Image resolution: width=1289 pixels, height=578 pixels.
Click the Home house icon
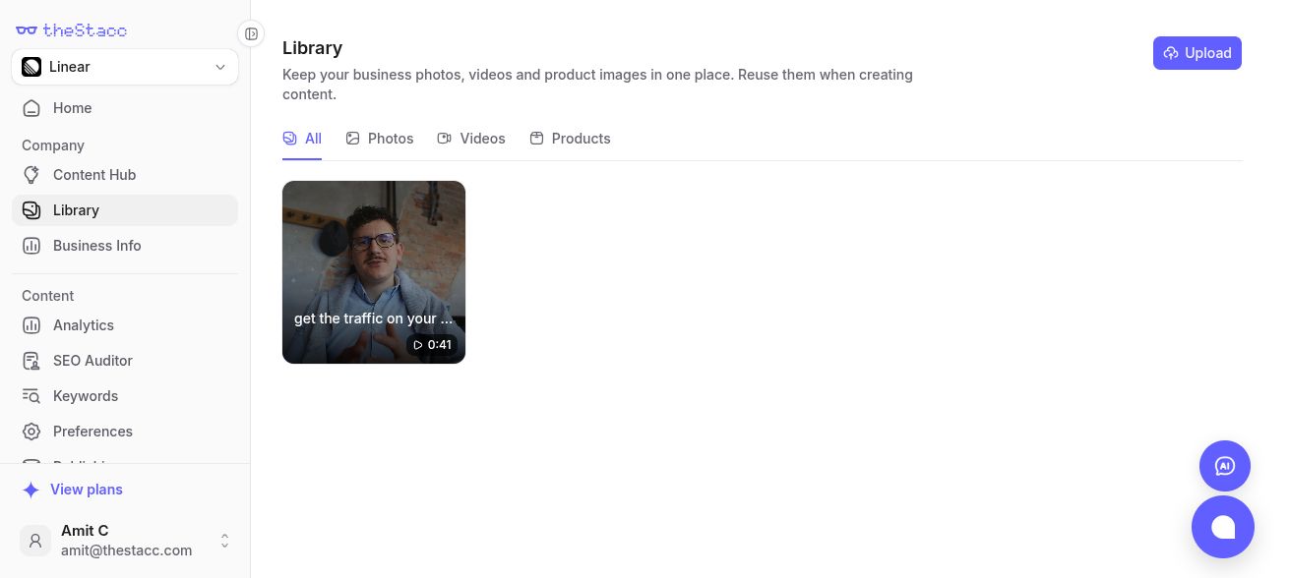[32, 108]
